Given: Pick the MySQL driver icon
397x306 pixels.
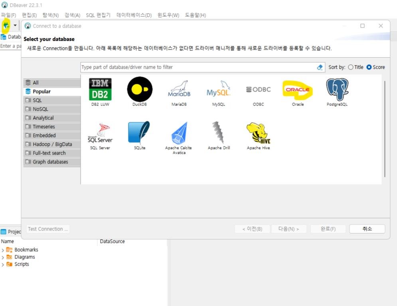Looking at the screenshot, I should point(219,89).
